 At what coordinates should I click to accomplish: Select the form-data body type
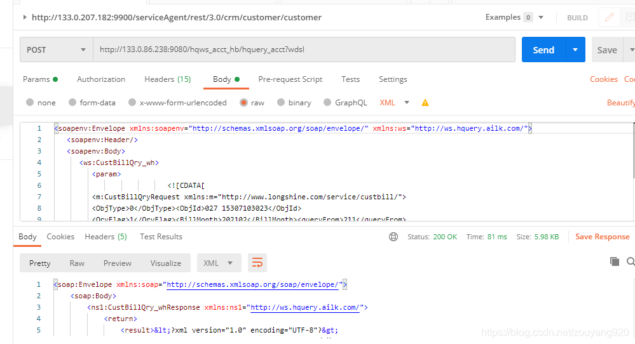(x=92, y=103)
